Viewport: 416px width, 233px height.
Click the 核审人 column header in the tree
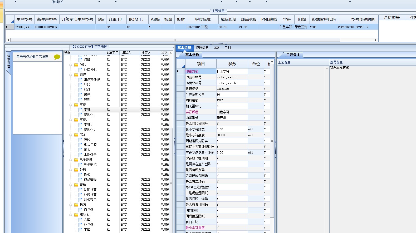point(149,53)
